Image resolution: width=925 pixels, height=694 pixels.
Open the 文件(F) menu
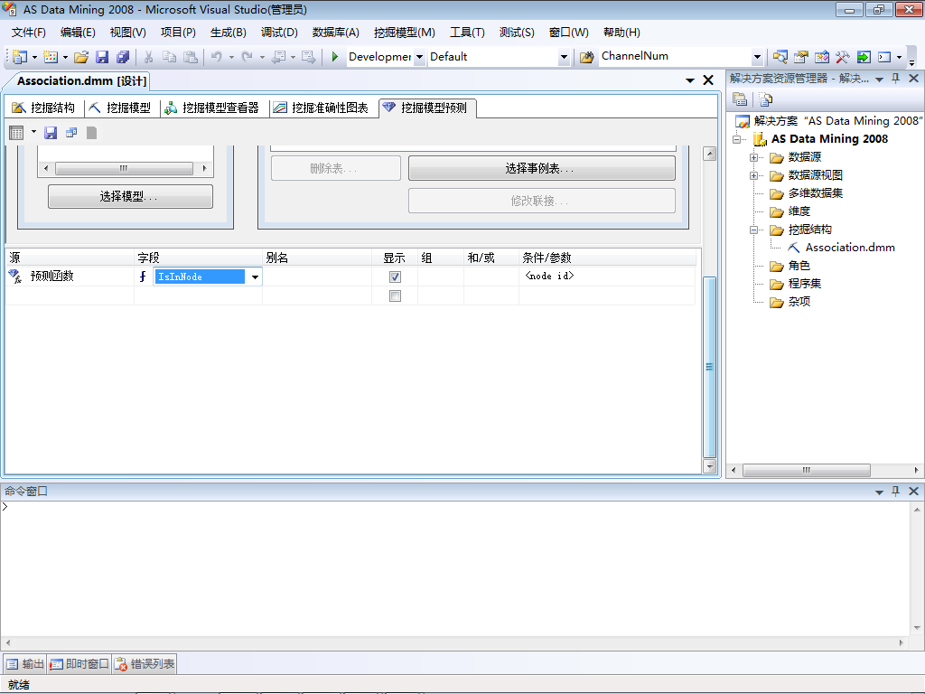click(28, 33)
